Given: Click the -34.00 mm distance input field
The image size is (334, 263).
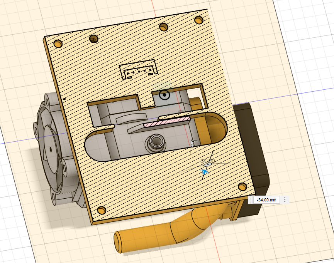Looking at the screenshot, I should 266,200.
